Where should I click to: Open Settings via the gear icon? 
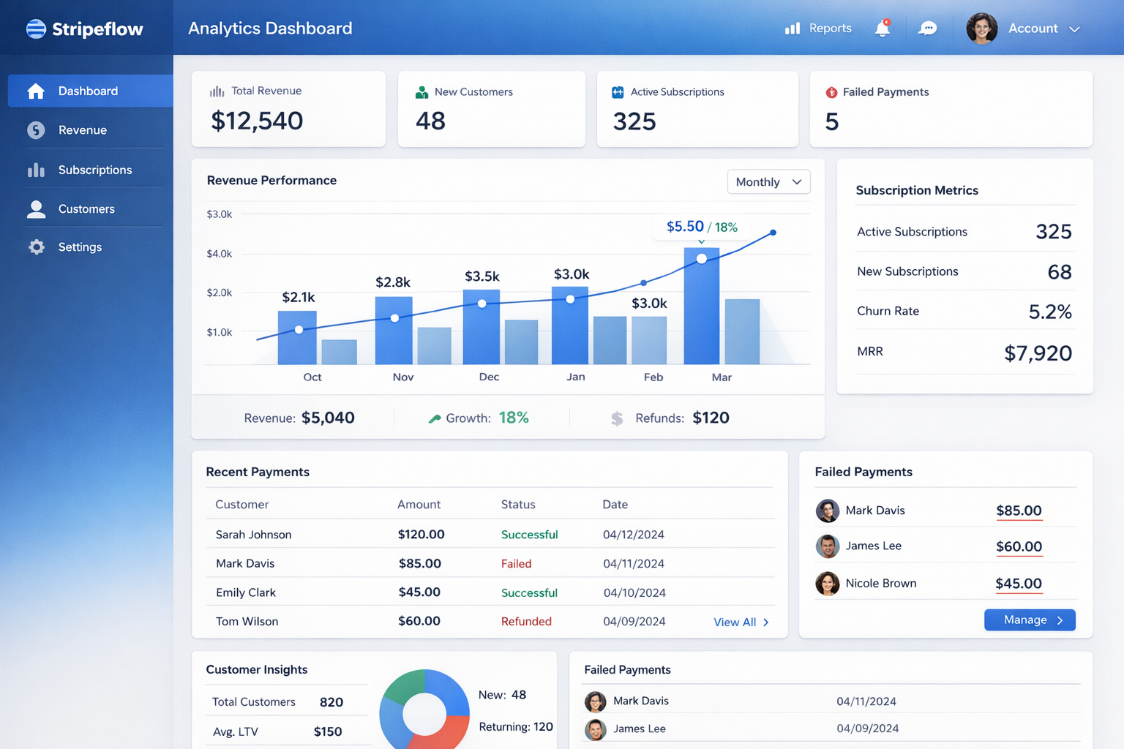click(36, 247)
